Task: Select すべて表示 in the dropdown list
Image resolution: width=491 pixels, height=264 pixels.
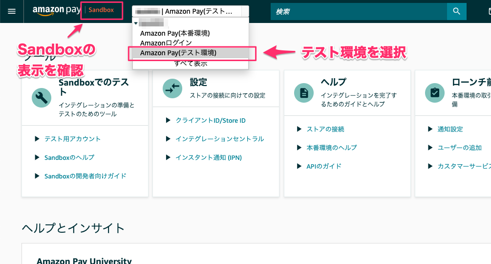Action: tap(191, 64)
